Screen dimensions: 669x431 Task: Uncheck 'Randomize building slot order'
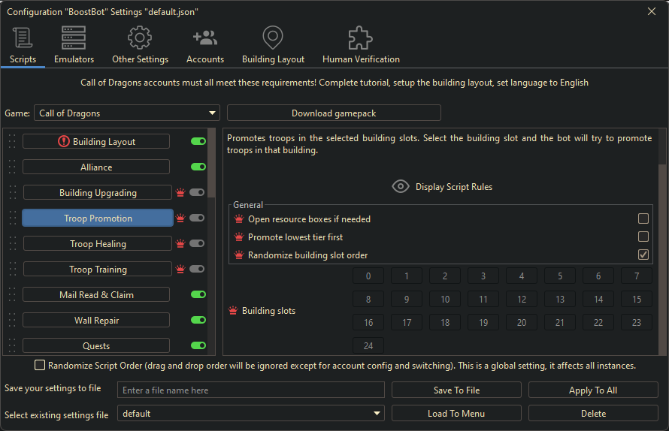(643, 255)
